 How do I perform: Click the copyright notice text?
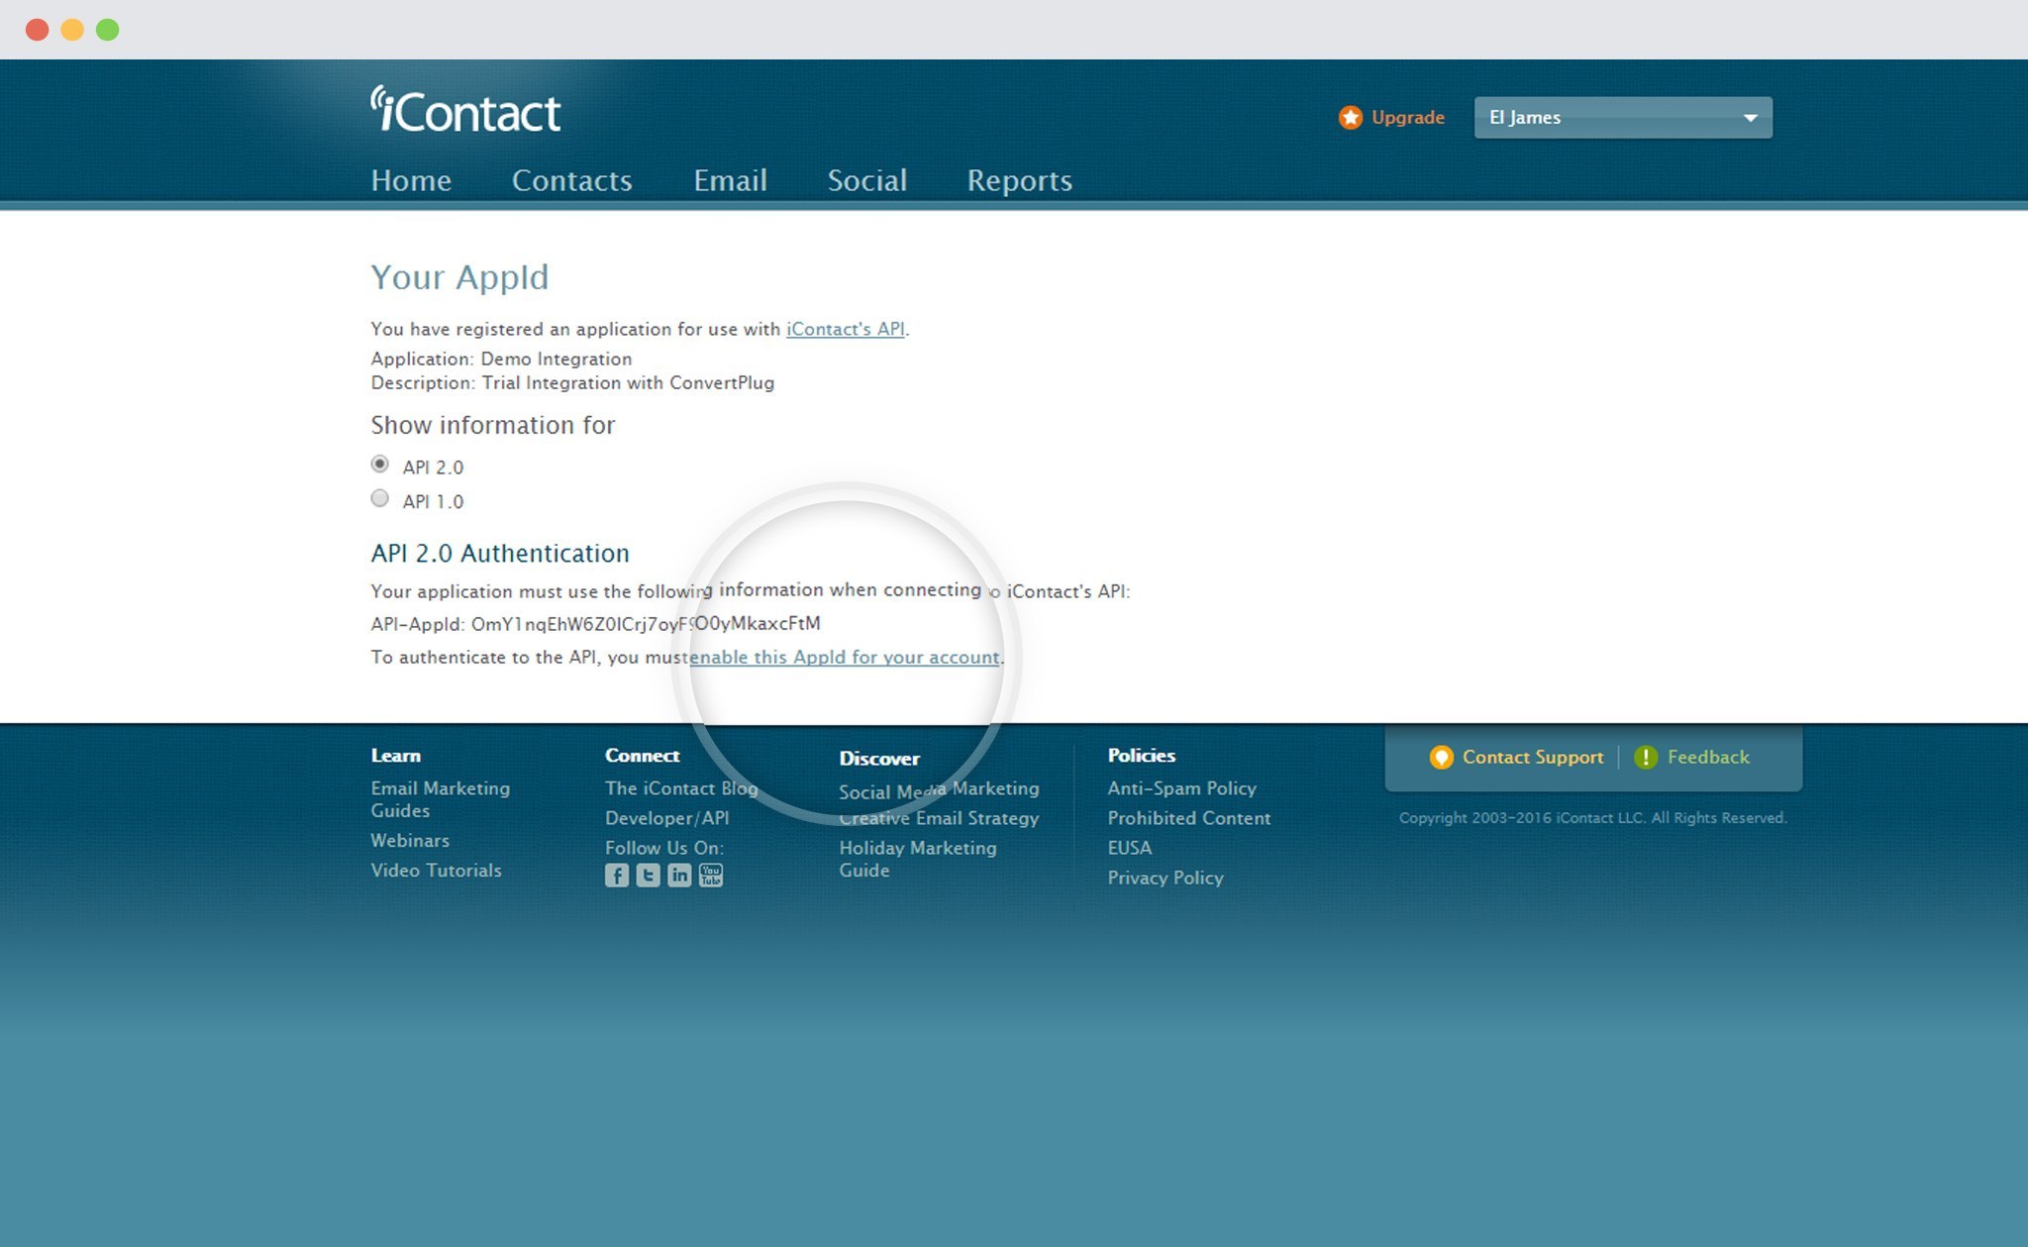1592,818
